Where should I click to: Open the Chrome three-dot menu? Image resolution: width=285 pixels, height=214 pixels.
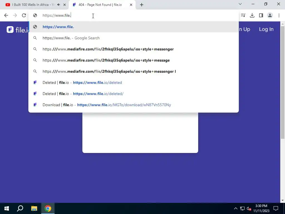(279, 16)
